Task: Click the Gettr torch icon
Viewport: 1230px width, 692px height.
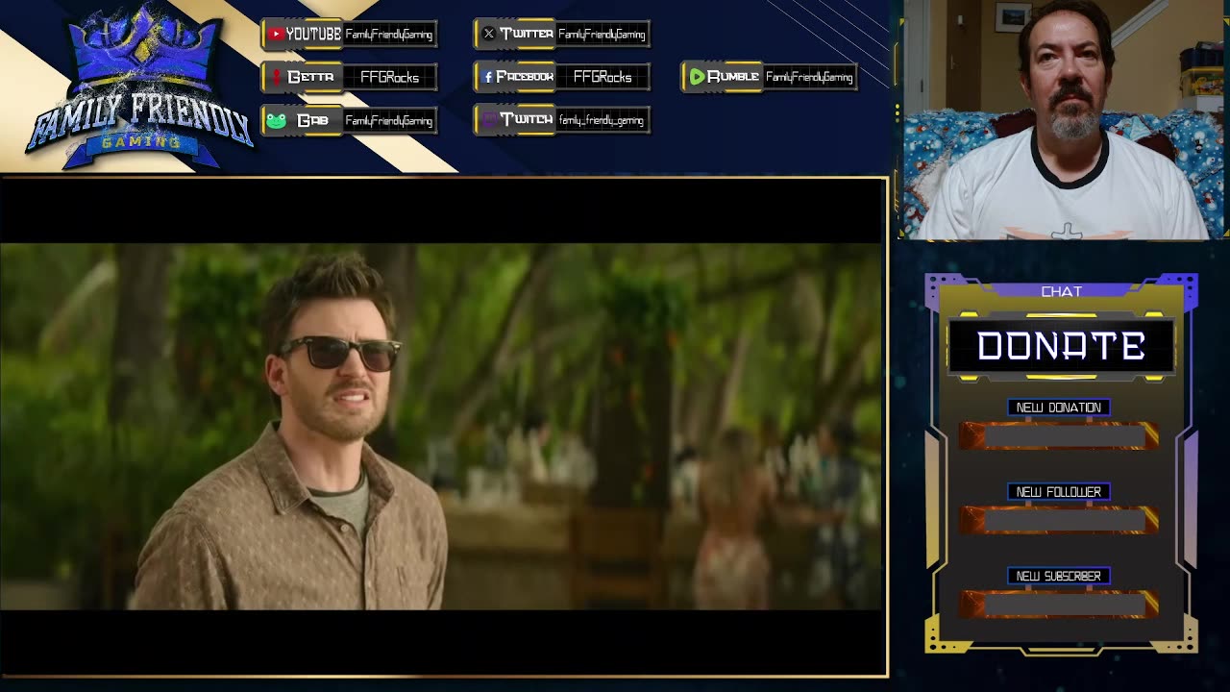Action: tap(276, 77)
